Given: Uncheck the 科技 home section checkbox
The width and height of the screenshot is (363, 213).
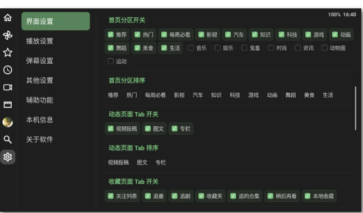Looking at the screenshot, I should 281,35.
